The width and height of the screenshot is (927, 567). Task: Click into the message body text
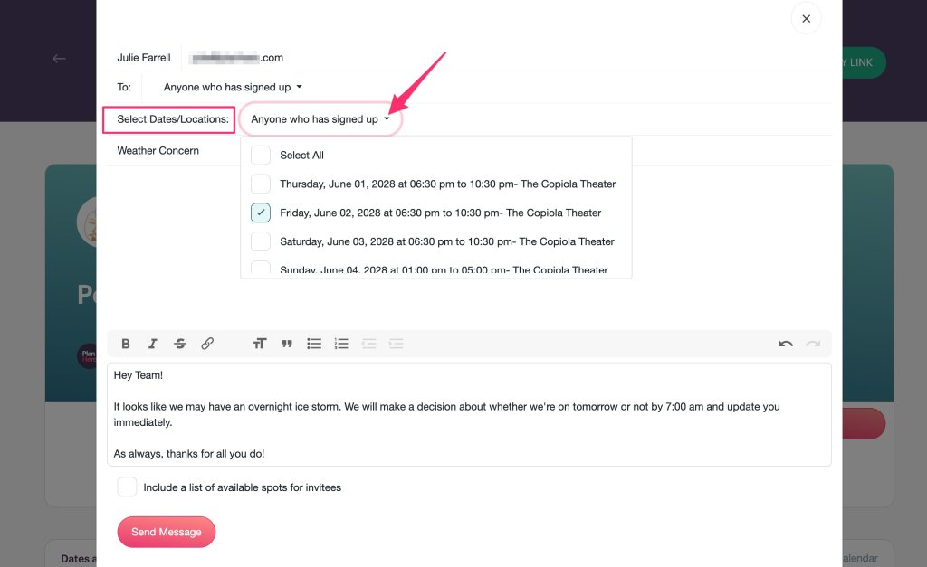coord(469,414)
